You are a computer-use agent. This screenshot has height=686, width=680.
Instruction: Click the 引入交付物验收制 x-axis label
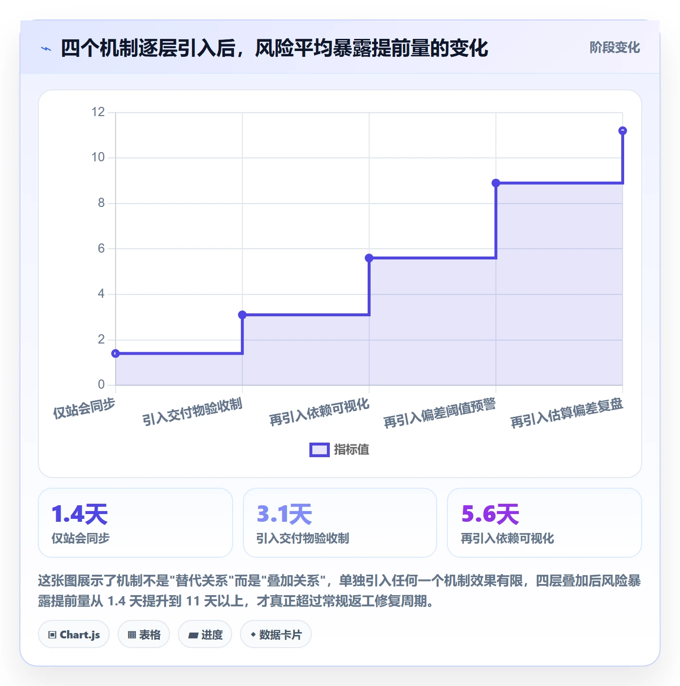(192, 412)
